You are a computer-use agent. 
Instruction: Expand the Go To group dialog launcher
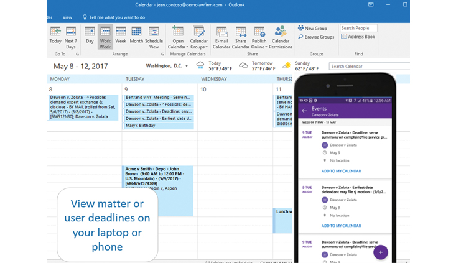(x=77, y=54)
